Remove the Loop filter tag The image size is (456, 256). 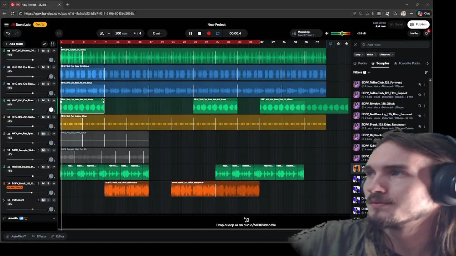(362, 55)
